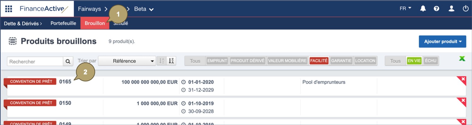Open the Ajouter produit dropdown button

pos(442,42)
